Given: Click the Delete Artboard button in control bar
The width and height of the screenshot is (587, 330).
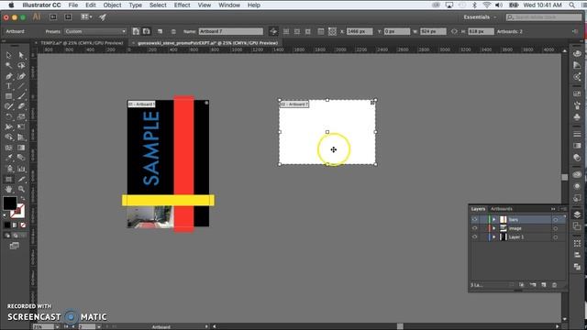Looking at the screenshot, I should tap(173, 32).
